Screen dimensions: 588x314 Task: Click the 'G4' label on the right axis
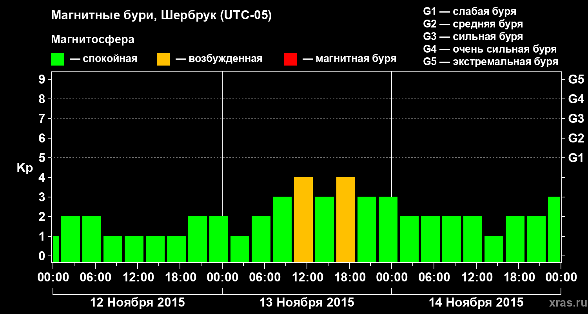coord(576,99)
